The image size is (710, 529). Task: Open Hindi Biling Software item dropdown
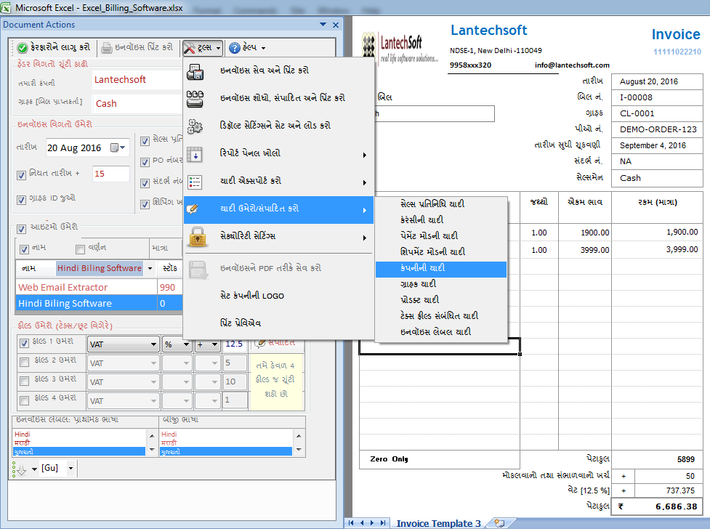coord(150,269)
